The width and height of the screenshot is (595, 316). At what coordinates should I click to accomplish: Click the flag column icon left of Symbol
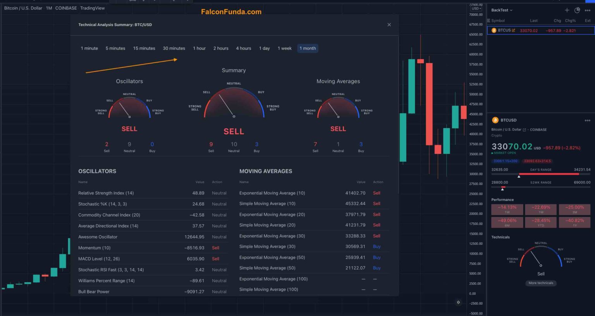click(x=489, y=21)
